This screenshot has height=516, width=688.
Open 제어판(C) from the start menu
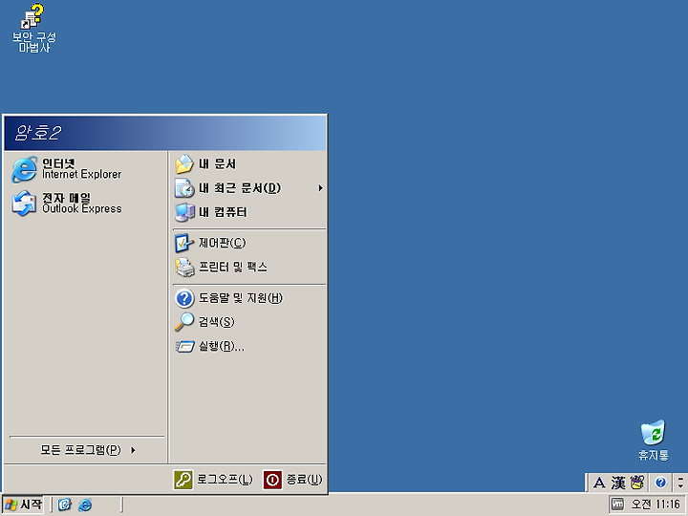tap(249, 243)
